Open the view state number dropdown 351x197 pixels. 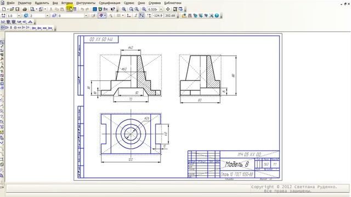tap(47, 16)
